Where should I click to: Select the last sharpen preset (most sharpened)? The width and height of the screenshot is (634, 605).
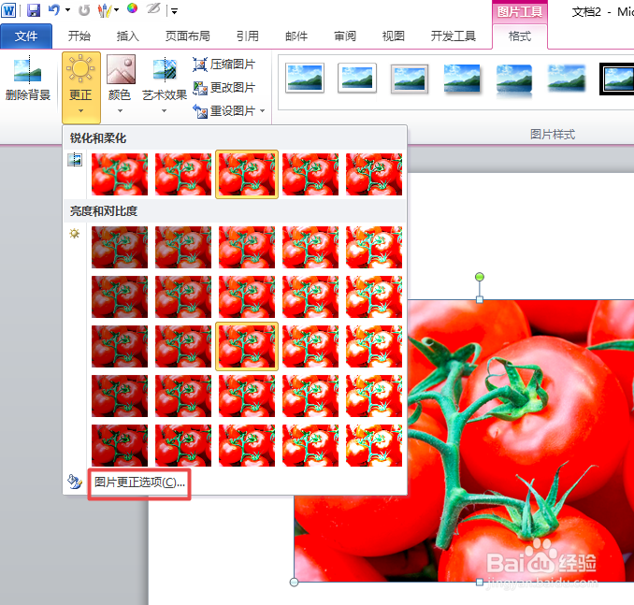click(374, 174)
